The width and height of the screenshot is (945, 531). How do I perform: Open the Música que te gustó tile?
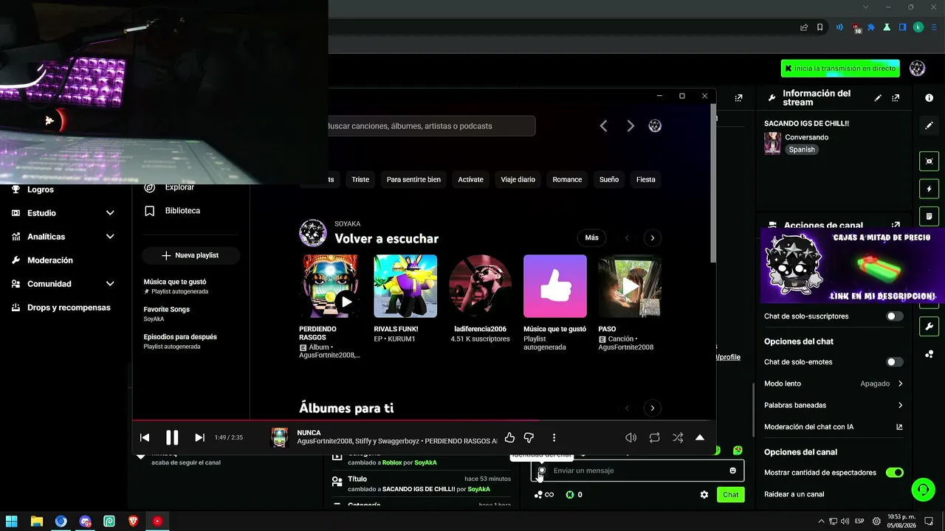tap(555, 286)
